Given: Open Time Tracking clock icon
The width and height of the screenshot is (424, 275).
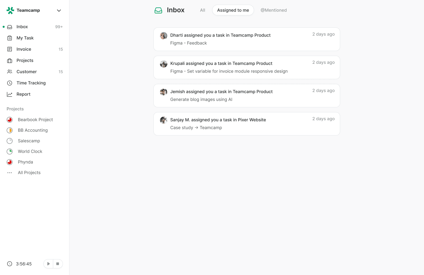Looking at the screenshot, I should (x=10, y=83).
